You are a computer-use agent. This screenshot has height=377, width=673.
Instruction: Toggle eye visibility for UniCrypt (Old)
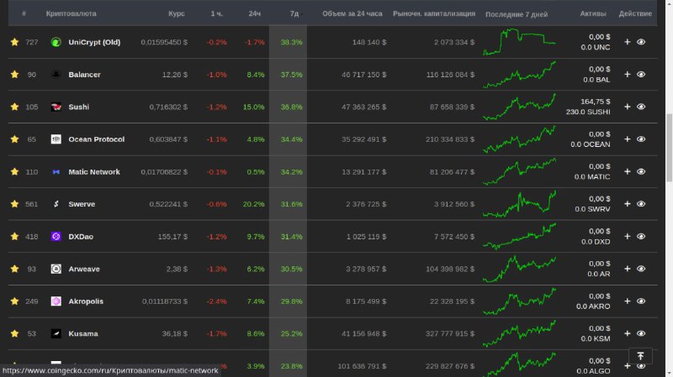tap(641, 42)
